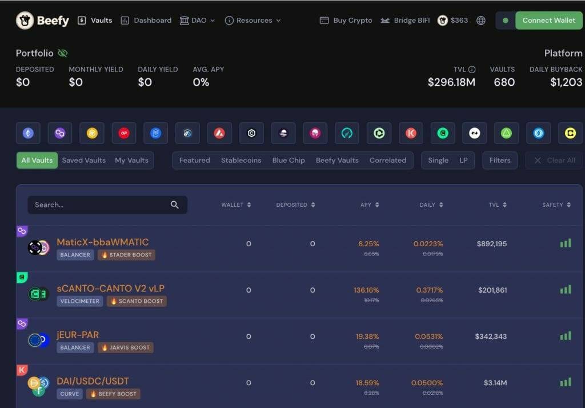Sort vaults by Daily column

(431, 205)
